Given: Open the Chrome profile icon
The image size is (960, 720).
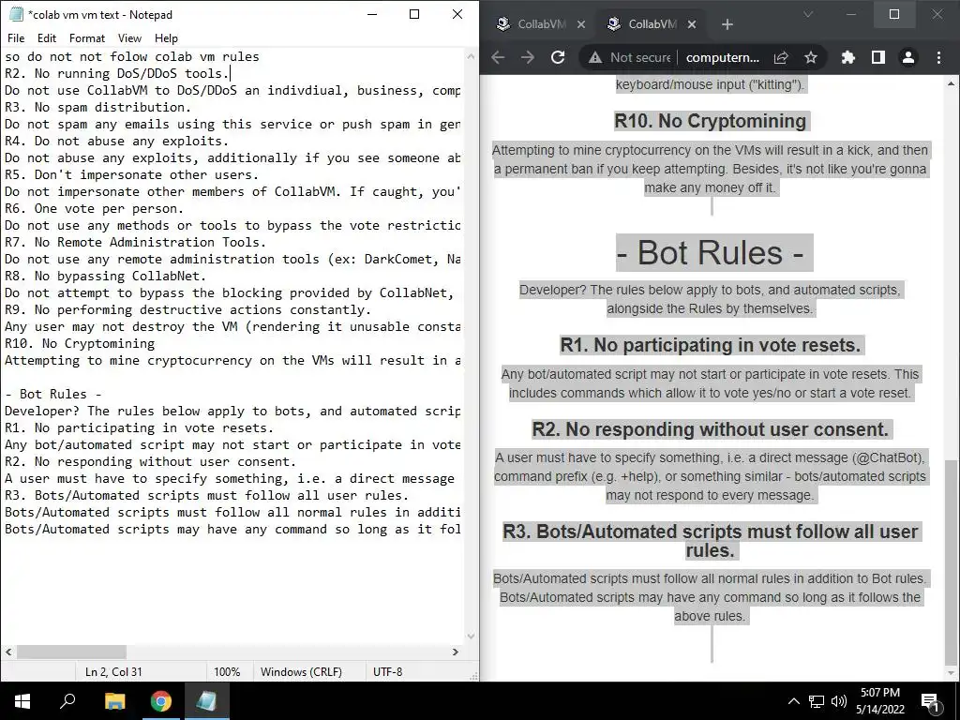Looking at the screenshot, I should tap(907, 57).
